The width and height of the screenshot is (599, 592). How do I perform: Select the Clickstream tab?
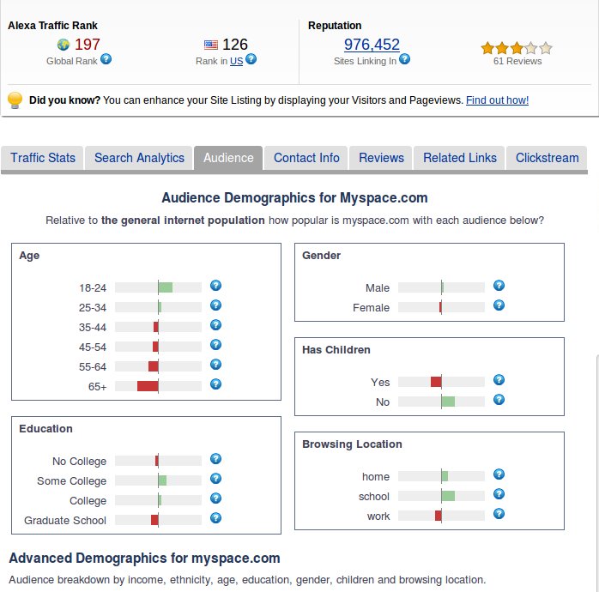tap(548, 158)
